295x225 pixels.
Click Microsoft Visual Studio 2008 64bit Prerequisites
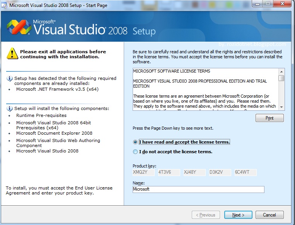[53, 125]
